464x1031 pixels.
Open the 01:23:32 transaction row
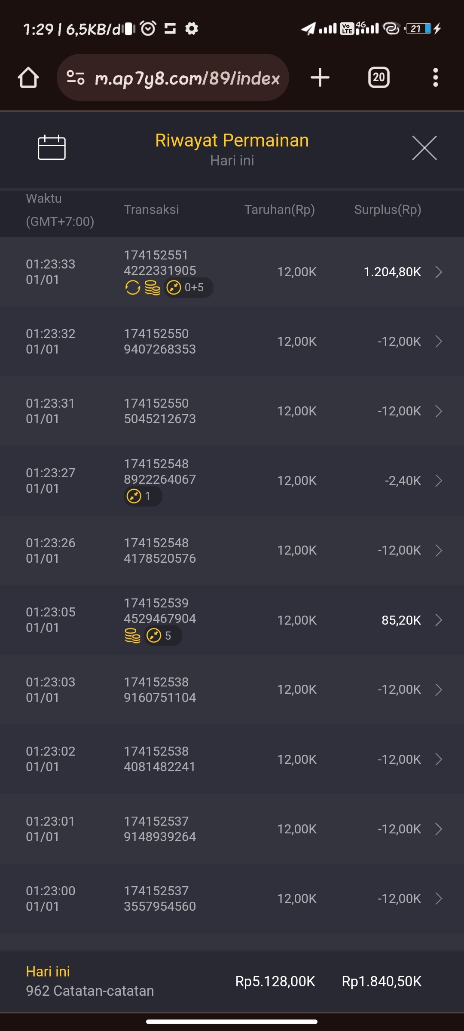(232, 342)
